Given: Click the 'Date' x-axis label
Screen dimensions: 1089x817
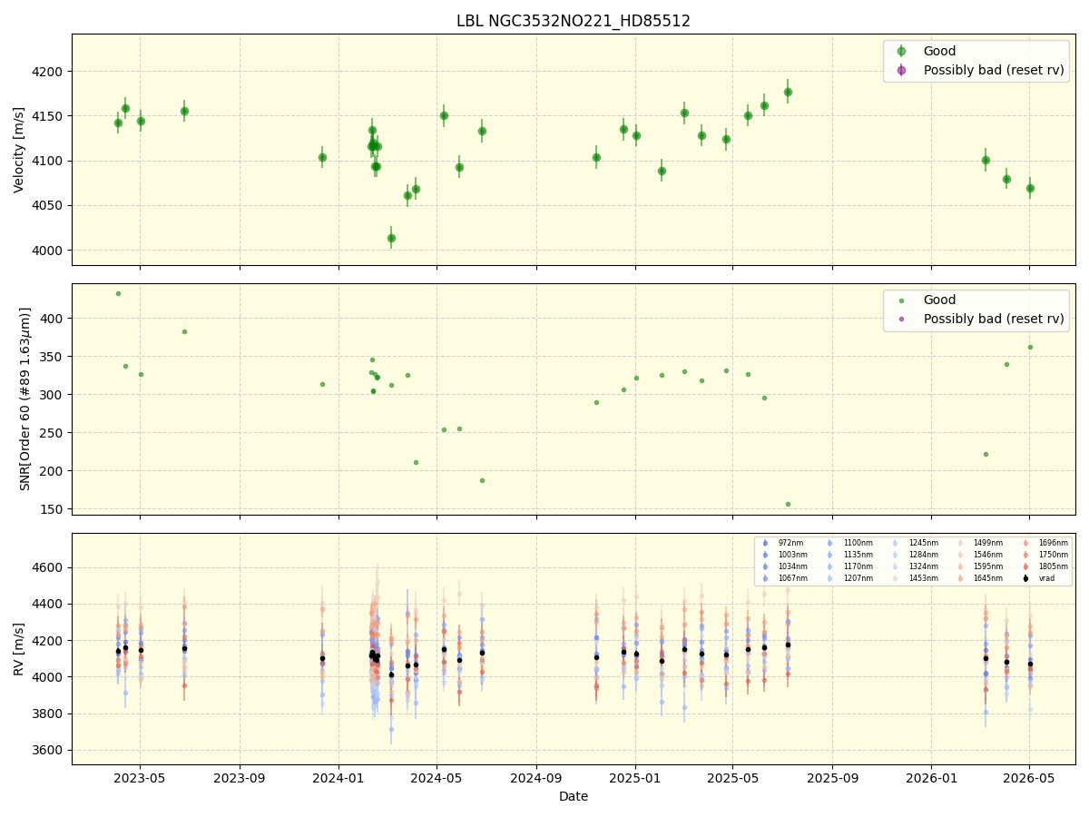Looking at the screenshot, I should tap(574, 796).
